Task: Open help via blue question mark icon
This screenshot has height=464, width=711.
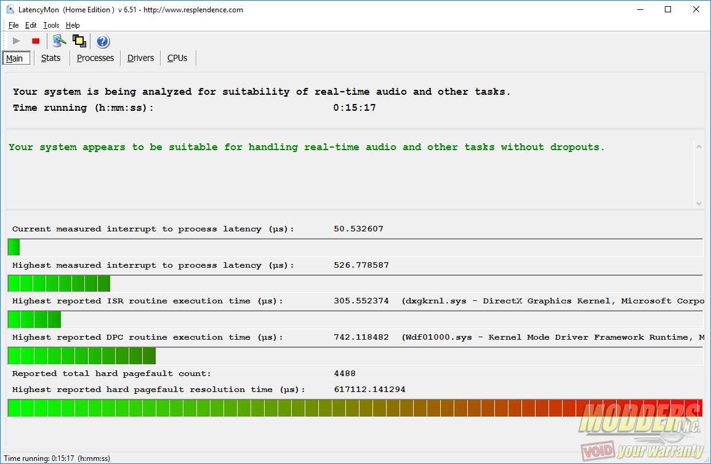Action: [103, 41]
